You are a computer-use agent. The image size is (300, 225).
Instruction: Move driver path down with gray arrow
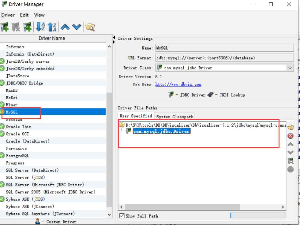[x=291, y=153]
